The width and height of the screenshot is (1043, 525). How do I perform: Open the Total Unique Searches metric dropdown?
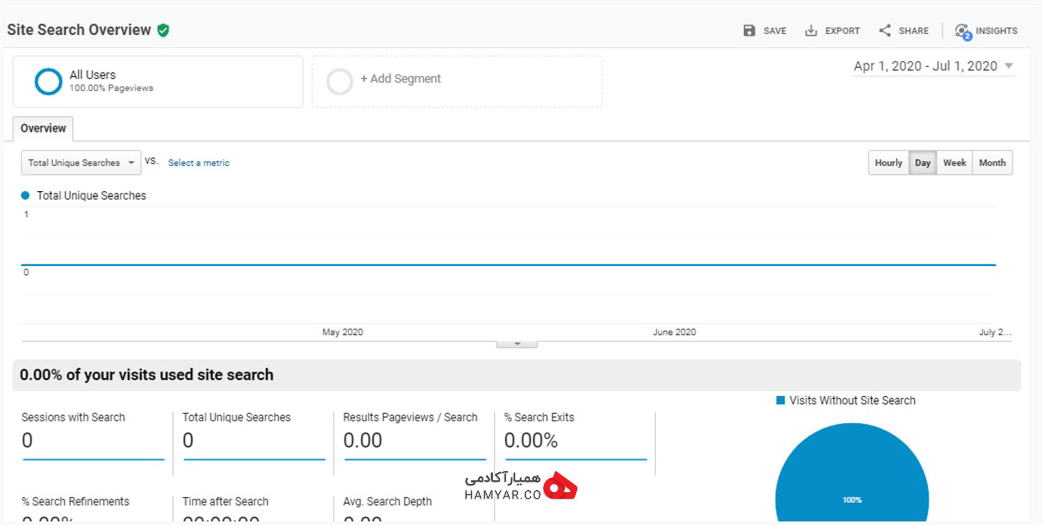point(81,162)
